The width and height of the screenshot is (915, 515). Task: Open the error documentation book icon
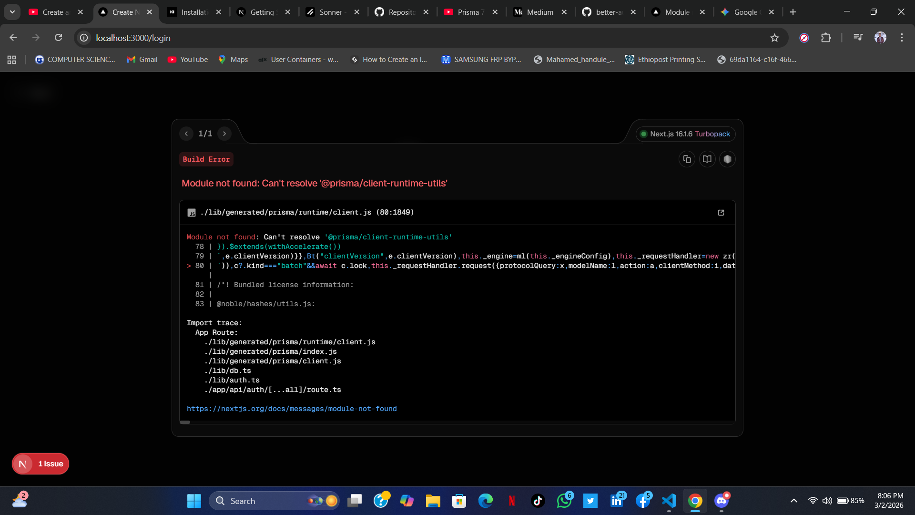pyautogui.click(x=707, y=159)
